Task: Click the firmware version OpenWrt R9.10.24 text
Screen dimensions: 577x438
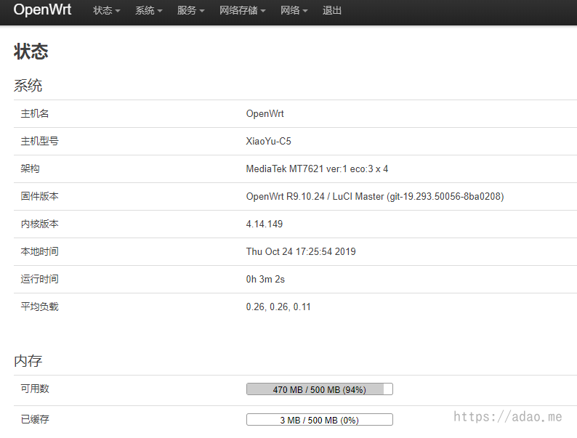Action: point(374,196)
